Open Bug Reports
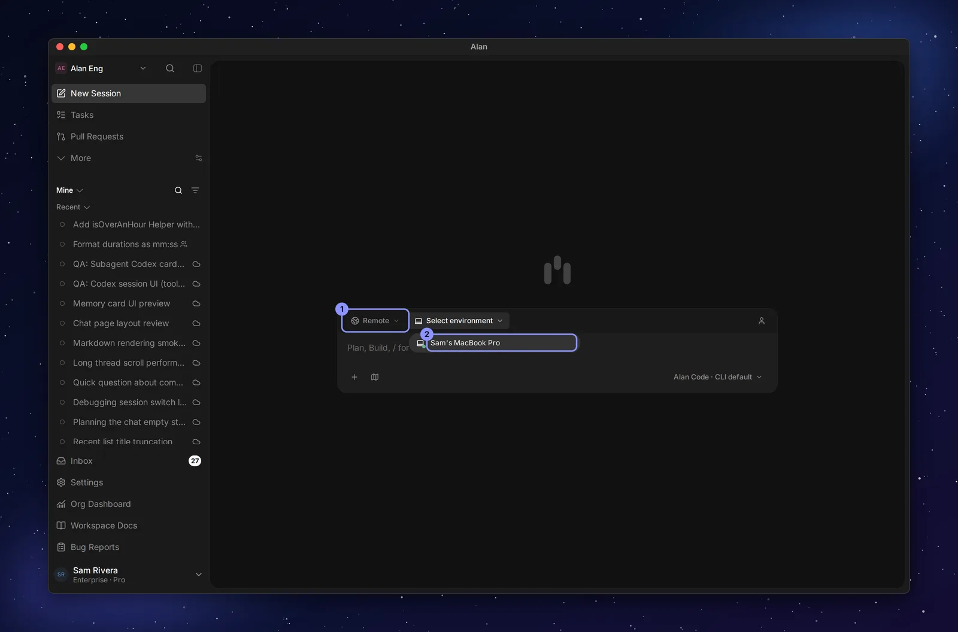The width and height of the screenshot is (958, 632). [x=129, y=547]
